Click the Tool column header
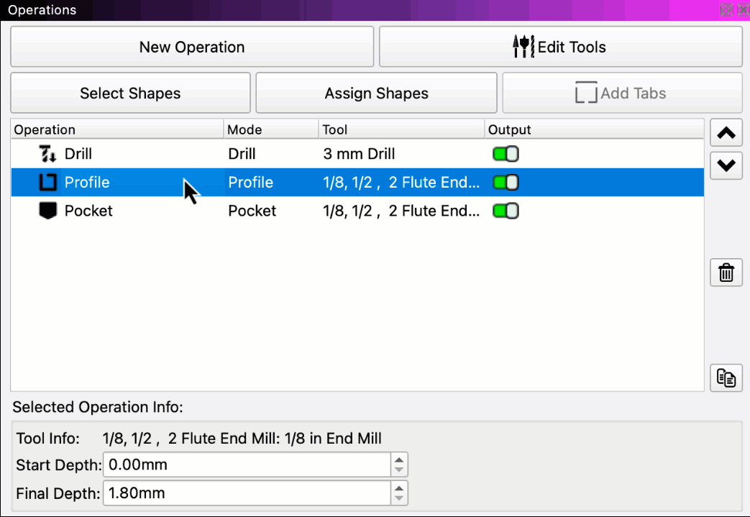Viewport: 750px width, 517px height. pyautogui.click(x=401, y=129)
